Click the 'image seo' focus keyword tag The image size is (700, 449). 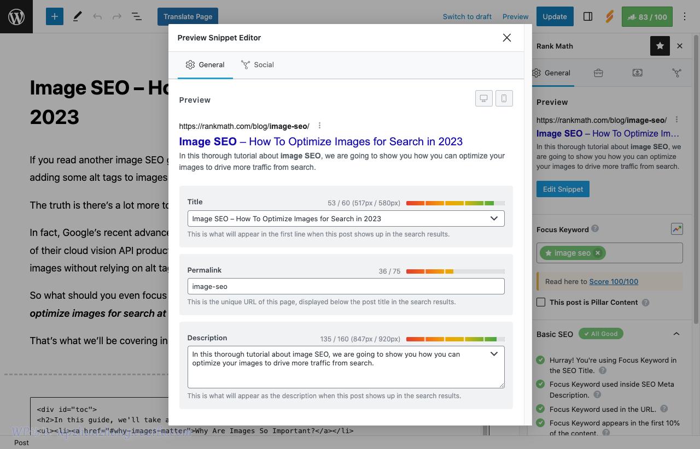click(572, 253)
